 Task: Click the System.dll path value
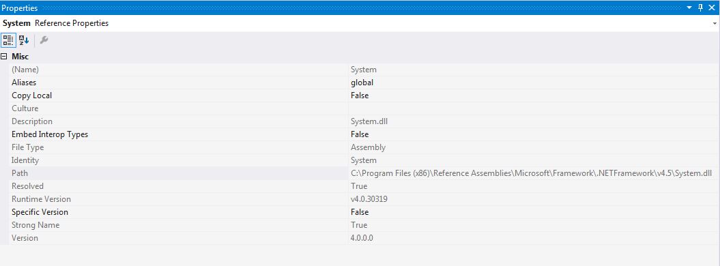click(531, 173)
